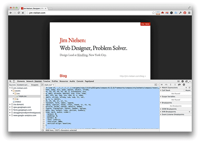Click the new tab button
The width and height of the screenshot is (200, 143).
coord(50,9)
